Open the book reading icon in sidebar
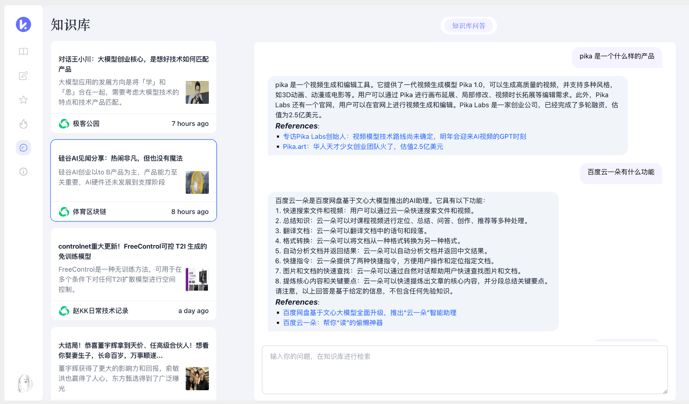Screen dimensions: 689x404 [x=23, y=52]
